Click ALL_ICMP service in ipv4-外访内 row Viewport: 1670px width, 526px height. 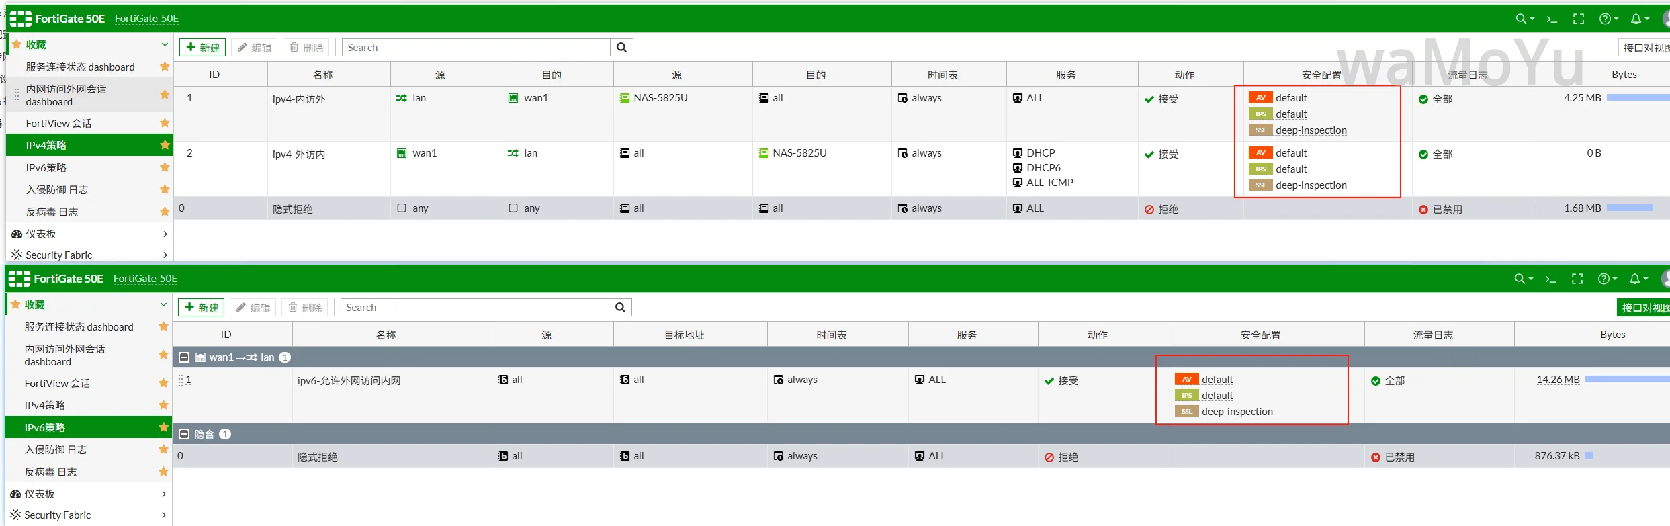click(1050, 183)
